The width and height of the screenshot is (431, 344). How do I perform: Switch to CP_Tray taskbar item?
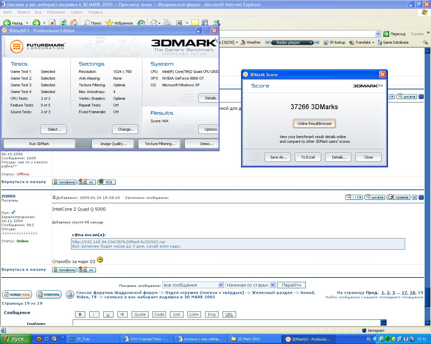pos(93,339)
